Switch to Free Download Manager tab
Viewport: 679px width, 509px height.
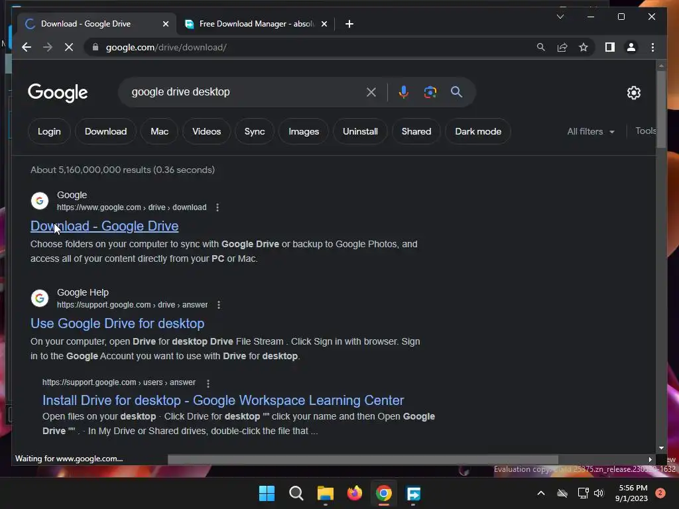pyautogui.click(x=257, y=24)
